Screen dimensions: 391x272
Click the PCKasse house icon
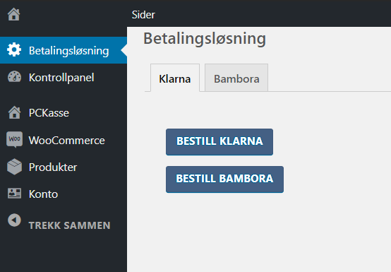14,112
